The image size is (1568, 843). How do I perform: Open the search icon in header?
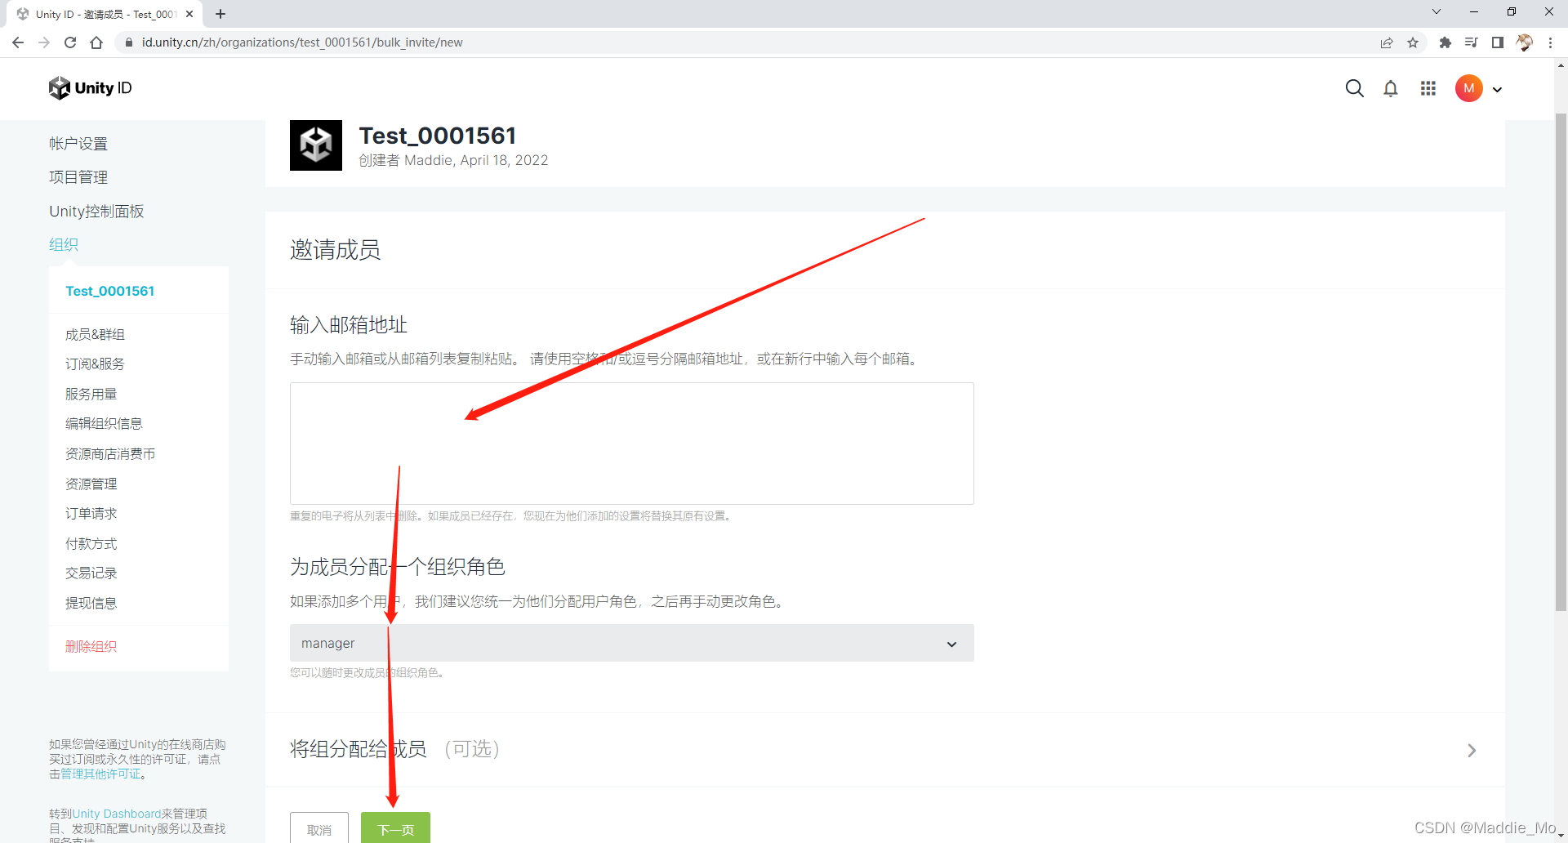click(x=1354, y=88)
